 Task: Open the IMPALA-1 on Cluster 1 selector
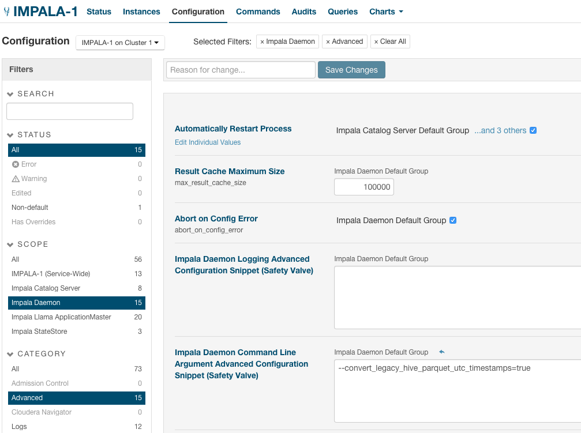(120, 43)
